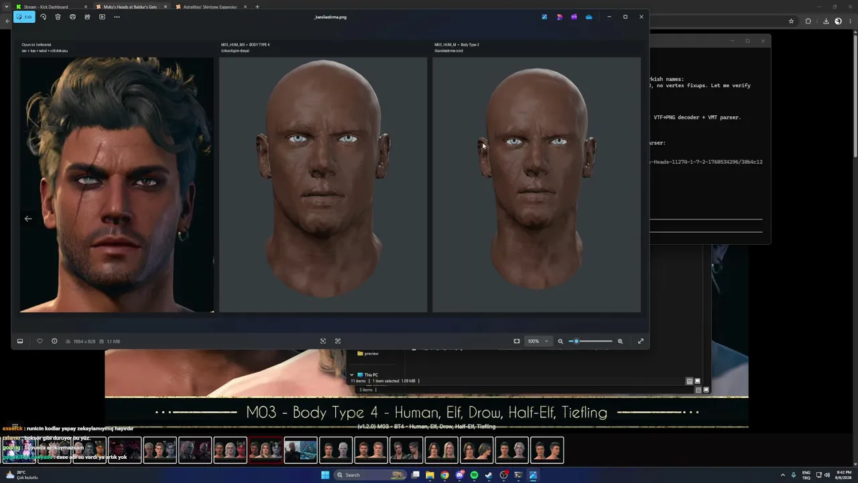Screen dimensions: 858x483
Task: Click the zoom to fit icon
Action: pyautogui.click(x=517, y=341)
